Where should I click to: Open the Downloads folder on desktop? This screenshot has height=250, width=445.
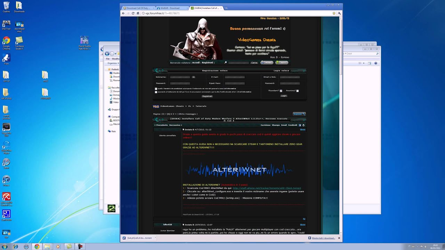19,7
